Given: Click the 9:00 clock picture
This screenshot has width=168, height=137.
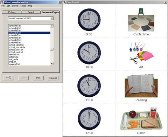Looking at the screenshot, I should [89, 20].
